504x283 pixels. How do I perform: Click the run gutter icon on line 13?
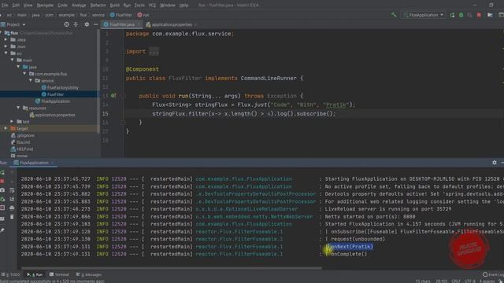113,96
